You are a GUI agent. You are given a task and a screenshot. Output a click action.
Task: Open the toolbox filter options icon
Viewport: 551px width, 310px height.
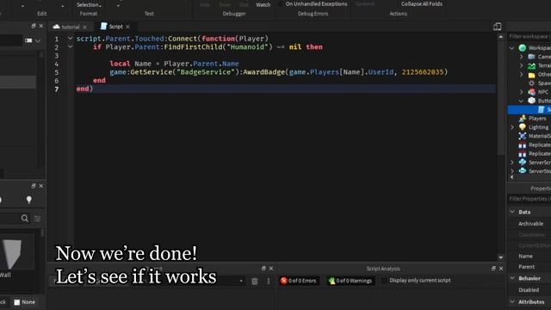tap(37, 219)
